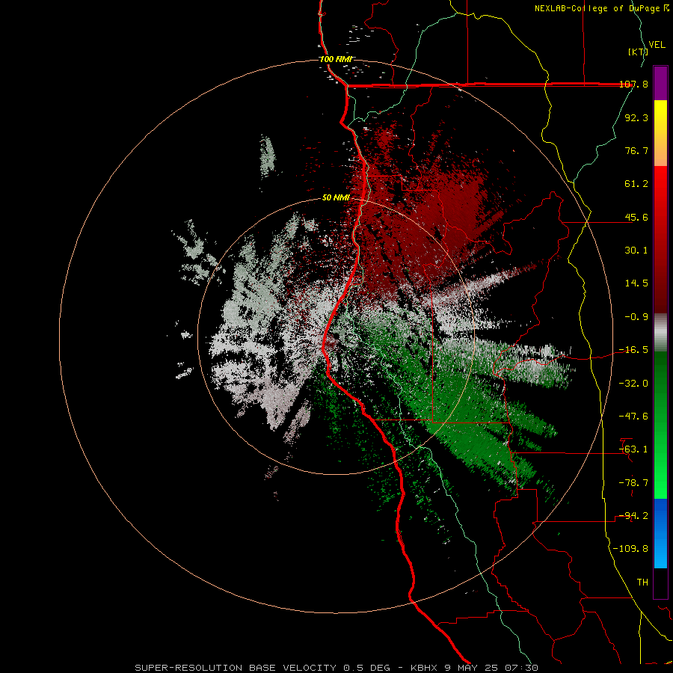The height and width of the screenshot is (673, 673).
Task: Select the -94.2 legend value
Action: coord(633,516)
